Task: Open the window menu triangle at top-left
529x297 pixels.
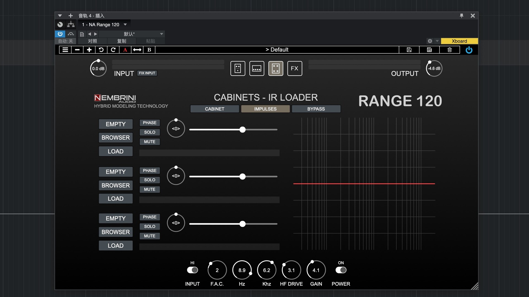Action: click(x=60, y=16)
